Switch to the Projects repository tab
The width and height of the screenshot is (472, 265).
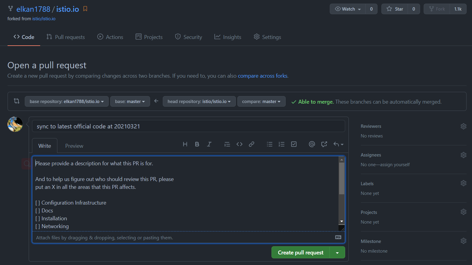pyautogui.click(x=149, y=37)
